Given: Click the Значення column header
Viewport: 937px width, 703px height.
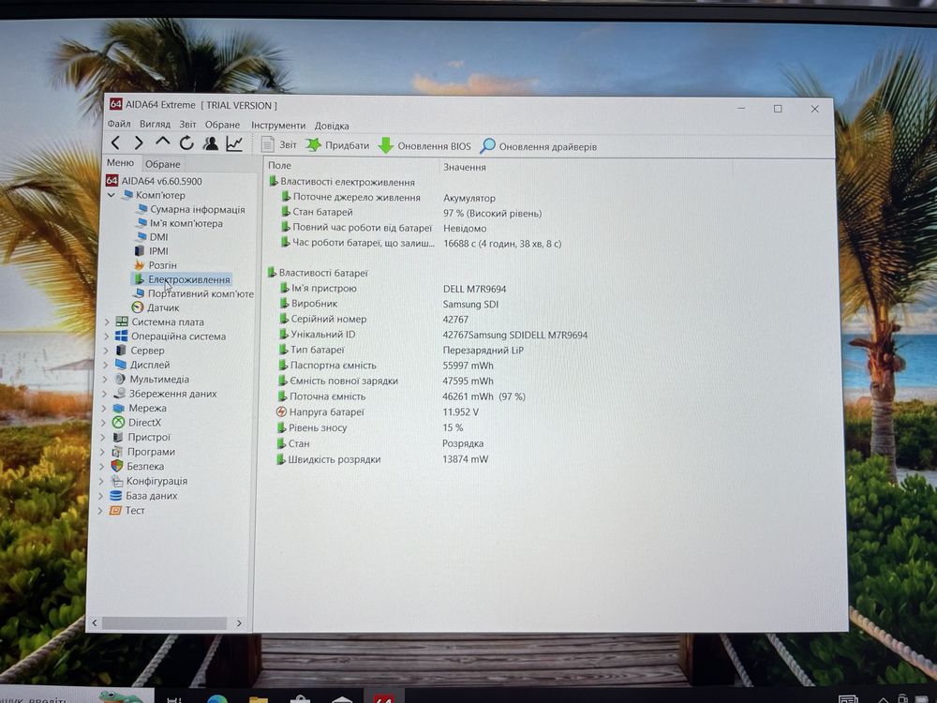Looking at the screenshot, I should tap(587, 168).
